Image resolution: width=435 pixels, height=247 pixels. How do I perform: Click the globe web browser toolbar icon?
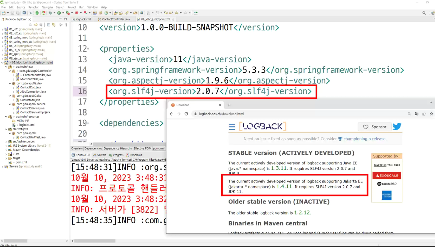142,13
